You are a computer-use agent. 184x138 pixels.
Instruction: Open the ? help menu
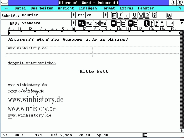point(180,8)
